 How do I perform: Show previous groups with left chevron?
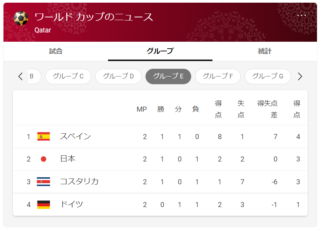click(x=21, y=76)
